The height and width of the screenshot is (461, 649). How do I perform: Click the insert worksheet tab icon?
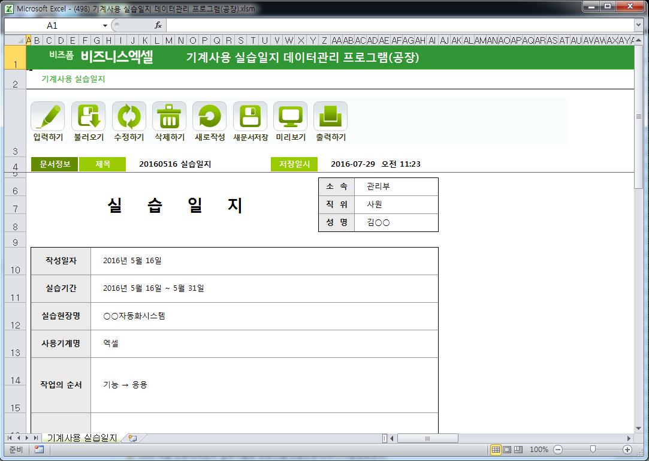tap(132, 438)
